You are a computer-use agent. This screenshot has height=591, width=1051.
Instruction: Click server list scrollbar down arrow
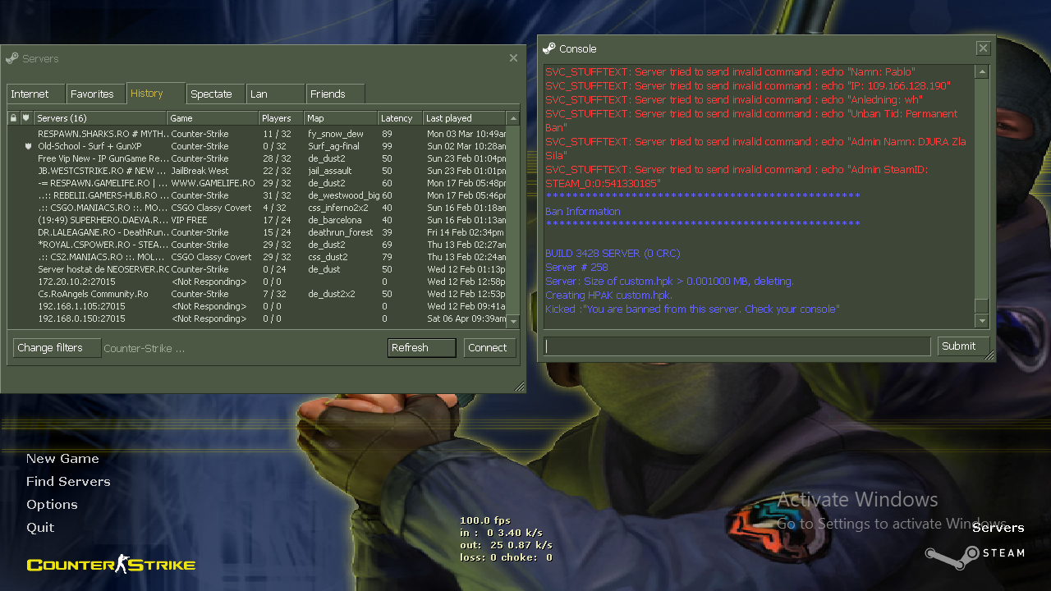coord(513,322)
